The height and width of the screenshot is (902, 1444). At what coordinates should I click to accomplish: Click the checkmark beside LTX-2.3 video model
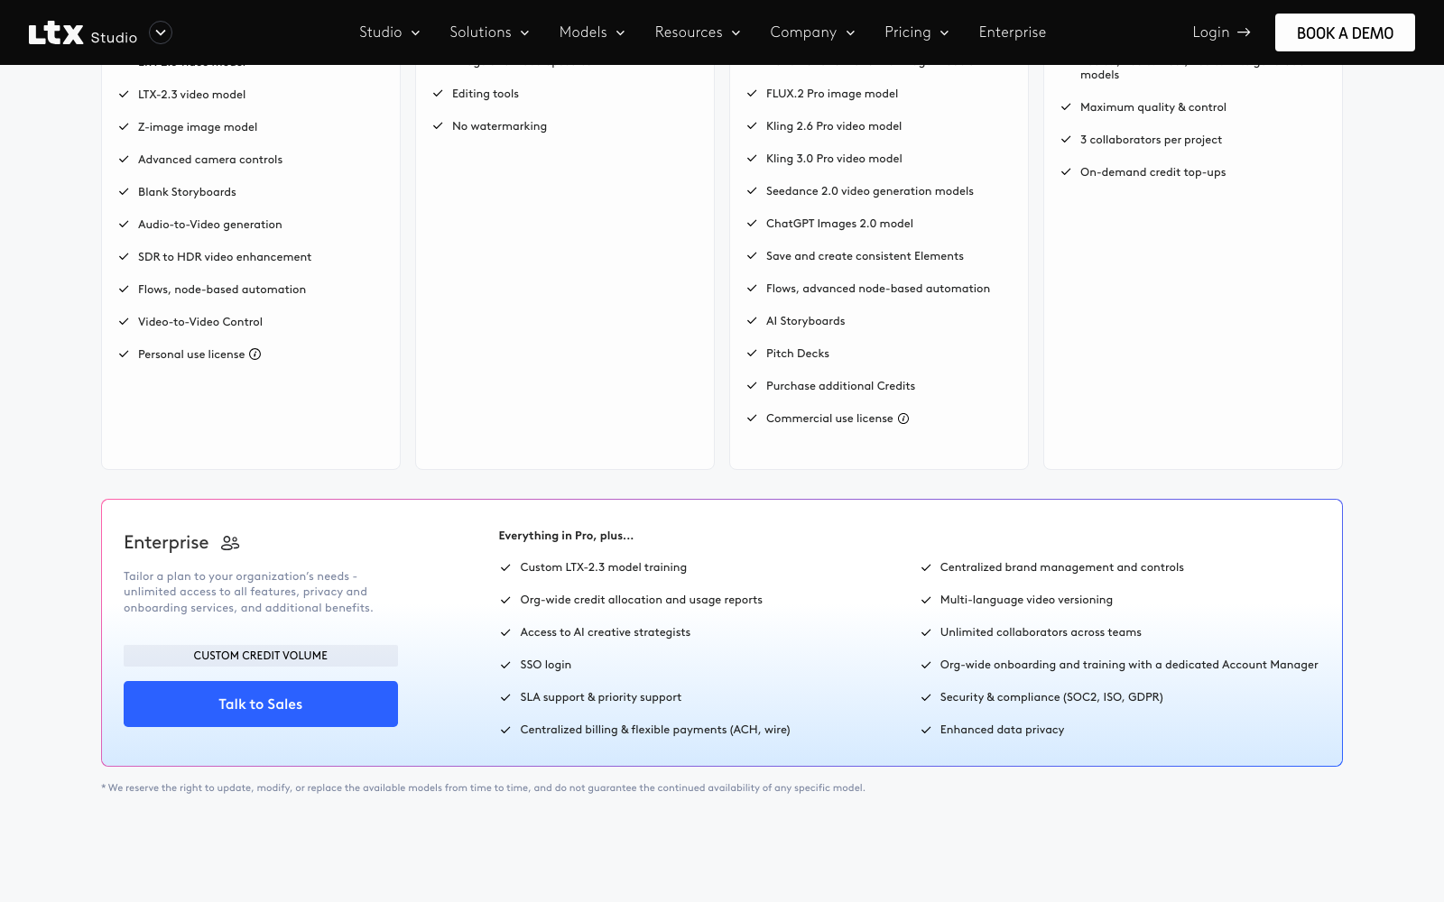(124, 95)
